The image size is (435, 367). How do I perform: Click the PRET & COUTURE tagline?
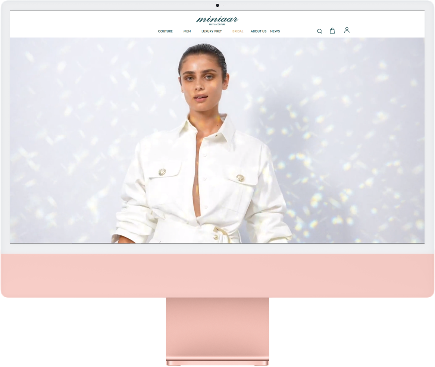[x=217, y=24]
